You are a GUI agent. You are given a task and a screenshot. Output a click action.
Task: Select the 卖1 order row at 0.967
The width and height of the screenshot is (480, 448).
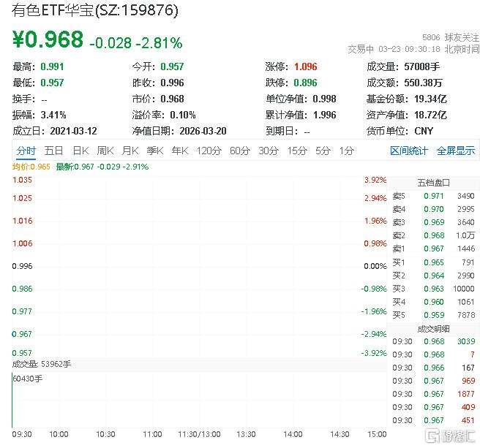(433, 248)
